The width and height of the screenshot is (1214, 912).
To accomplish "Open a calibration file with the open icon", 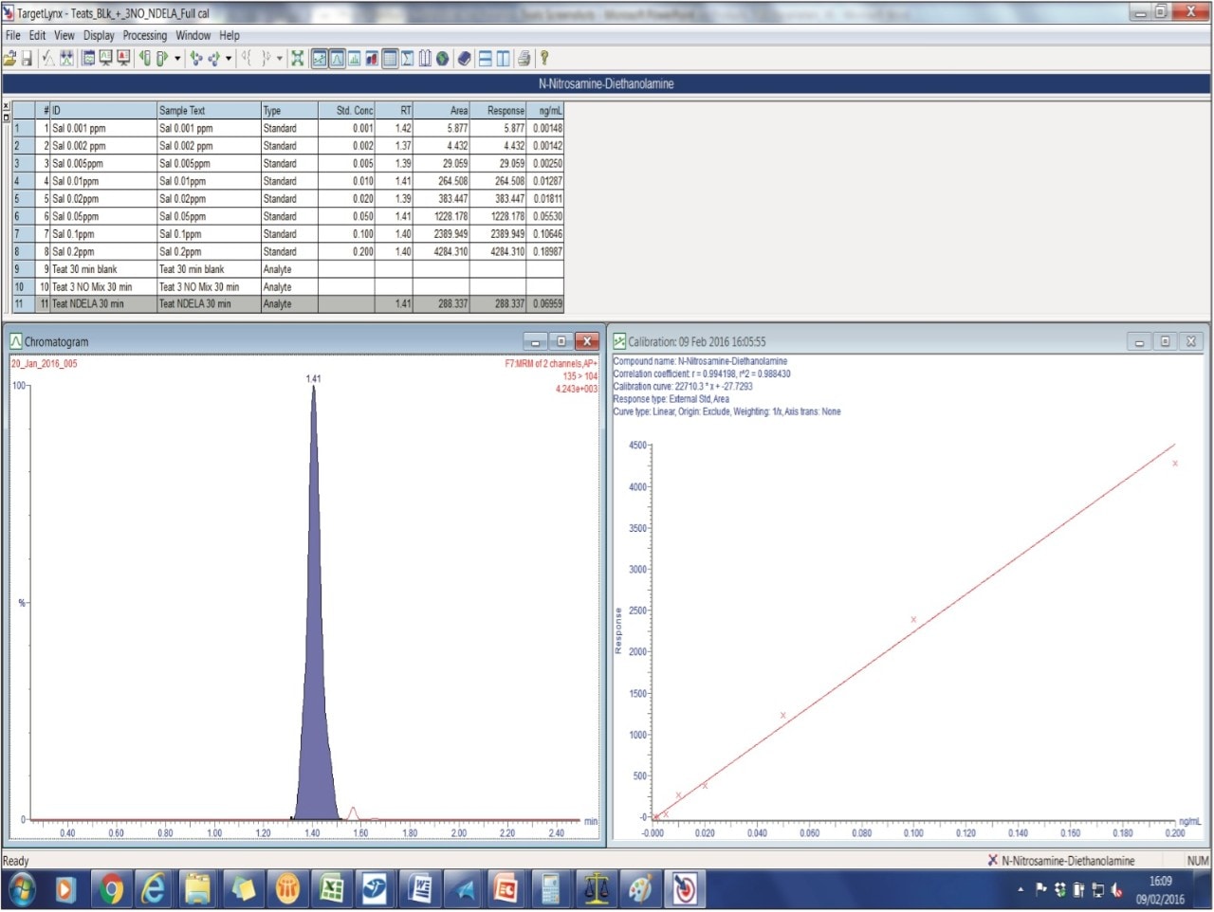I will point(9,58).
